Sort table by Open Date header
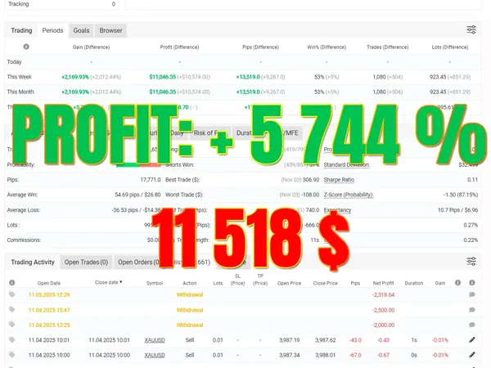The width and height of the screenshot is (491, 368). (49, 283)
